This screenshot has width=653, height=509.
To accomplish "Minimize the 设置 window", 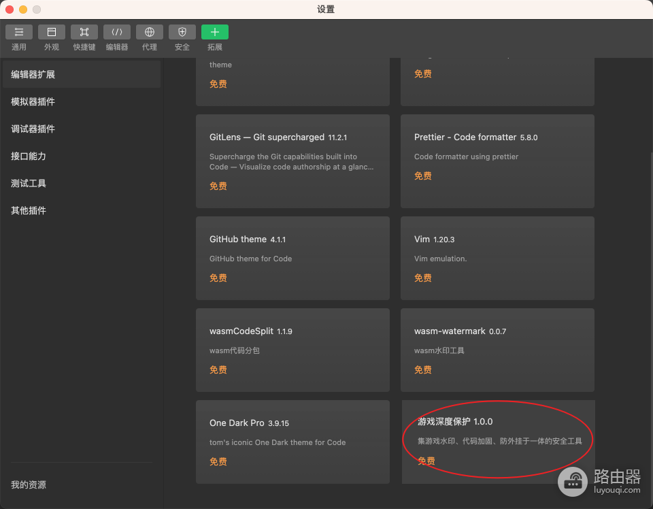I will coord(23,9).
